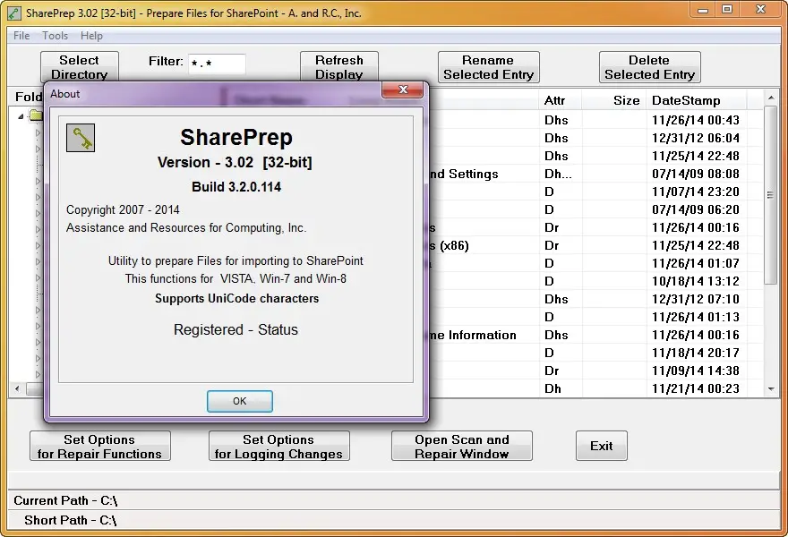Click 'SharePrep' heading in About dialog
Screen dimensions: 788x537
point(236,137)
